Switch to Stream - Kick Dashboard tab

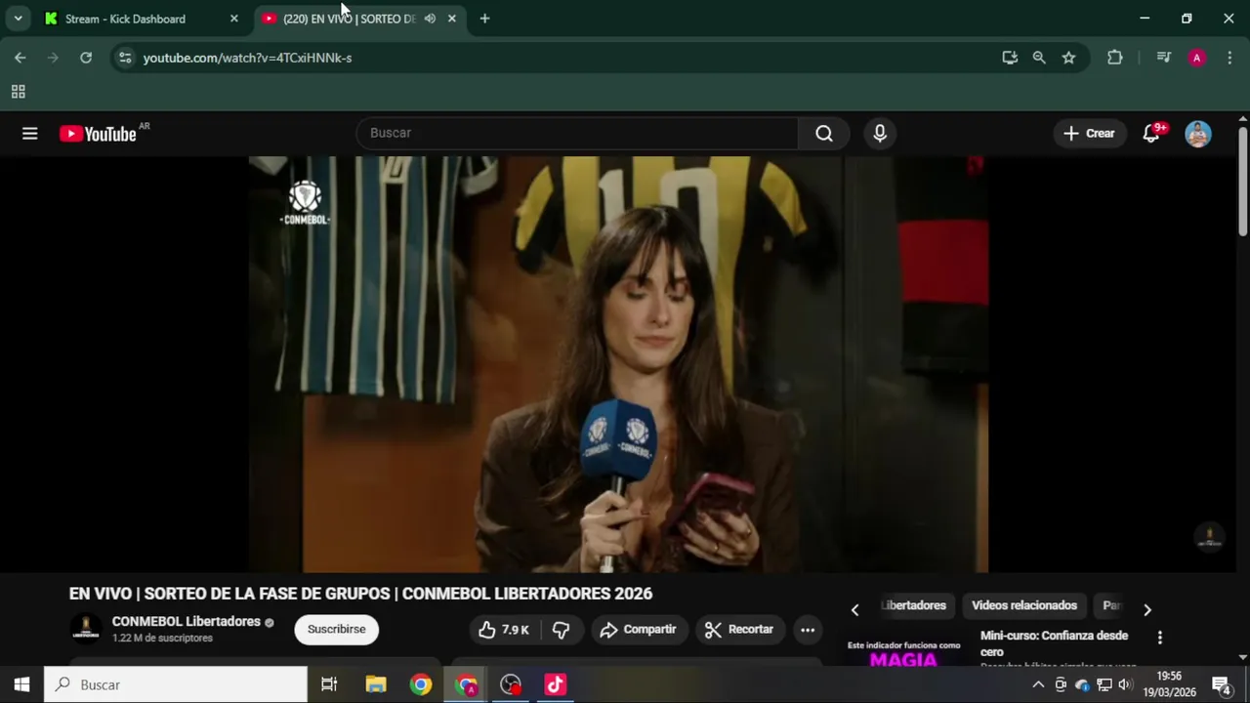(x=142, y=19)
